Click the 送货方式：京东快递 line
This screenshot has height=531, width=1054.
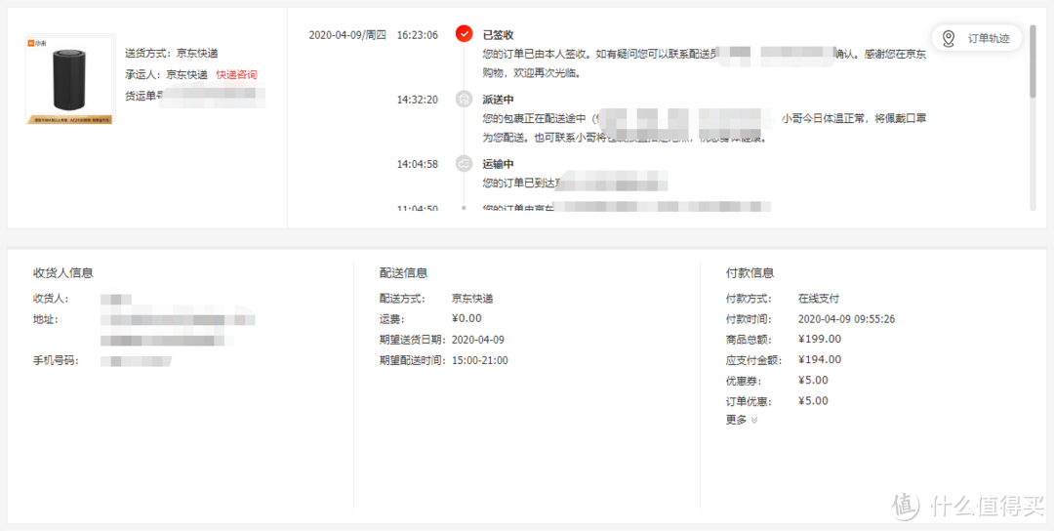(172, 53)
